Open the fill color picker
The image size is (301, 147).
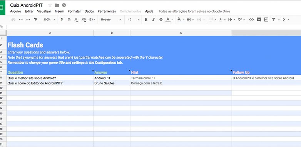pos(179,19)
